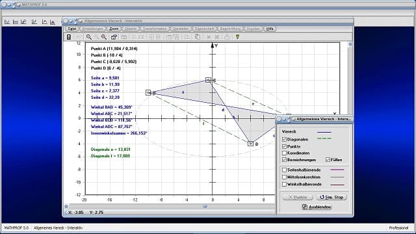Image resolution: width=416 pixels, height=234 pixels.
Task: Open the calculator icon in the toolbar
Action: (x=69, y=37)
